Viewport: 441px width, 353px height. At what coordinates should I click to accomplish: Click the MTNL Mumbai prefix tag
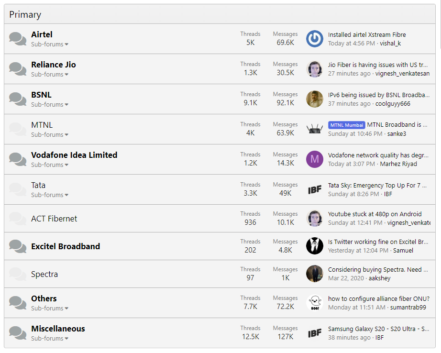pyautogui.click(x=346, y=125)
